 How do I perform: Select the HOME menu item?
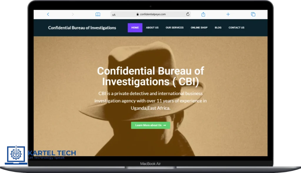[135, 28]
